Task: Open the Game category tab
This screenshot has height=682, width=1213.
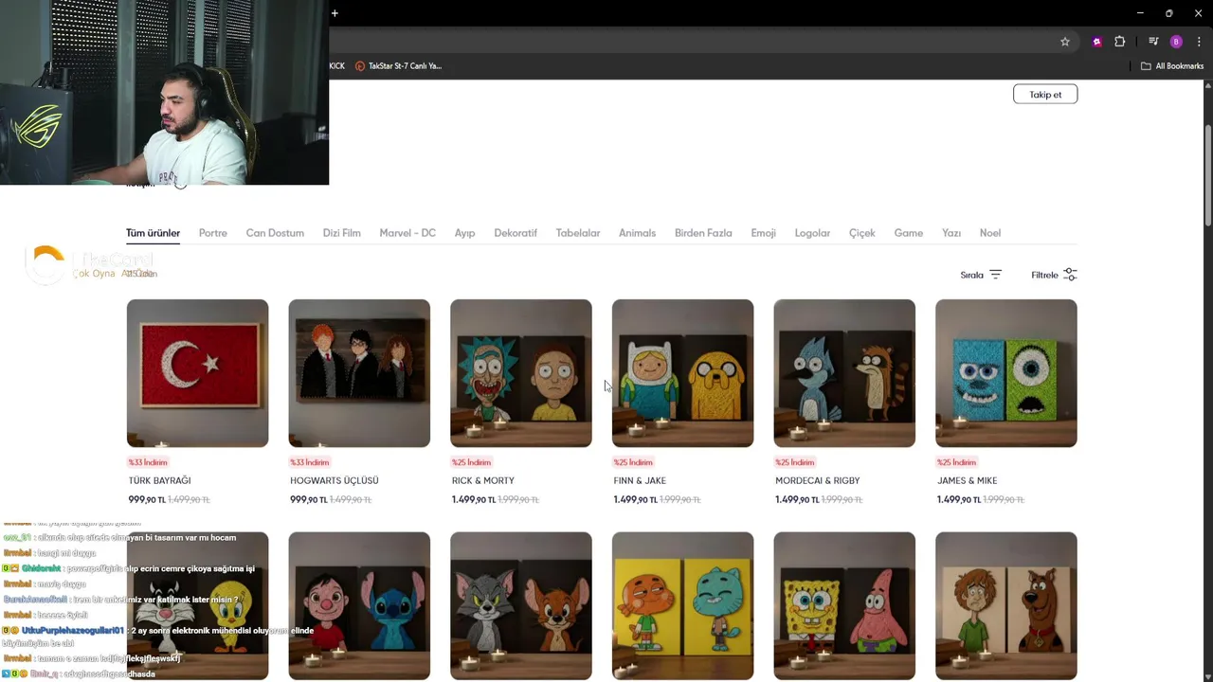Action: point(909,233)
